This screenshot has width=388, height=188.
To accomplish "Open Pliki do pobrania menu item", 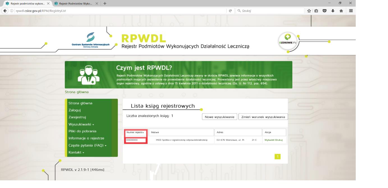I will (x=82, y=131).
